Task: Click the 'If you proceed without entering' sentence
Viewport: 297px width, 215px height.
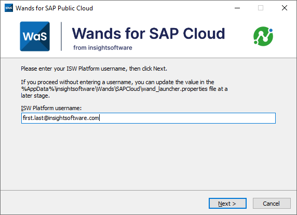Action: tap(117, 82)
